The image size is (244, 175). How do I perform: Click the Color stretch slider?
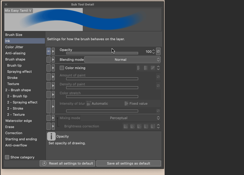tap(102, 97)
